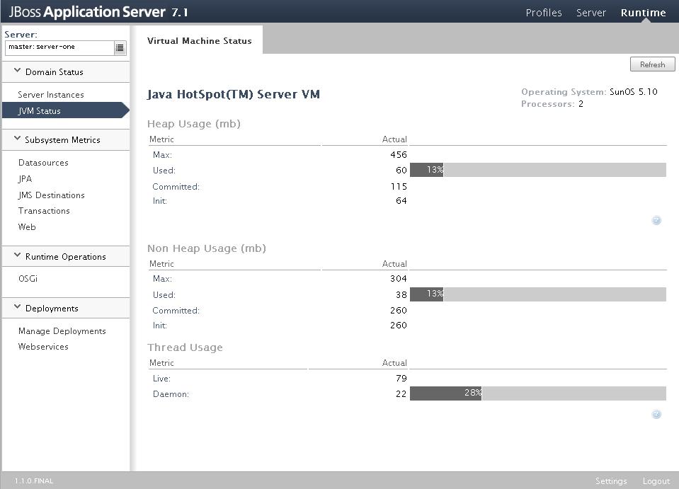
Task: Click the Heap Usage Metric column header
Action: pos(161,139)
